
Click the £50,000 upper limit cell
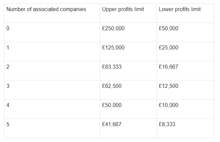coord(112,105)
